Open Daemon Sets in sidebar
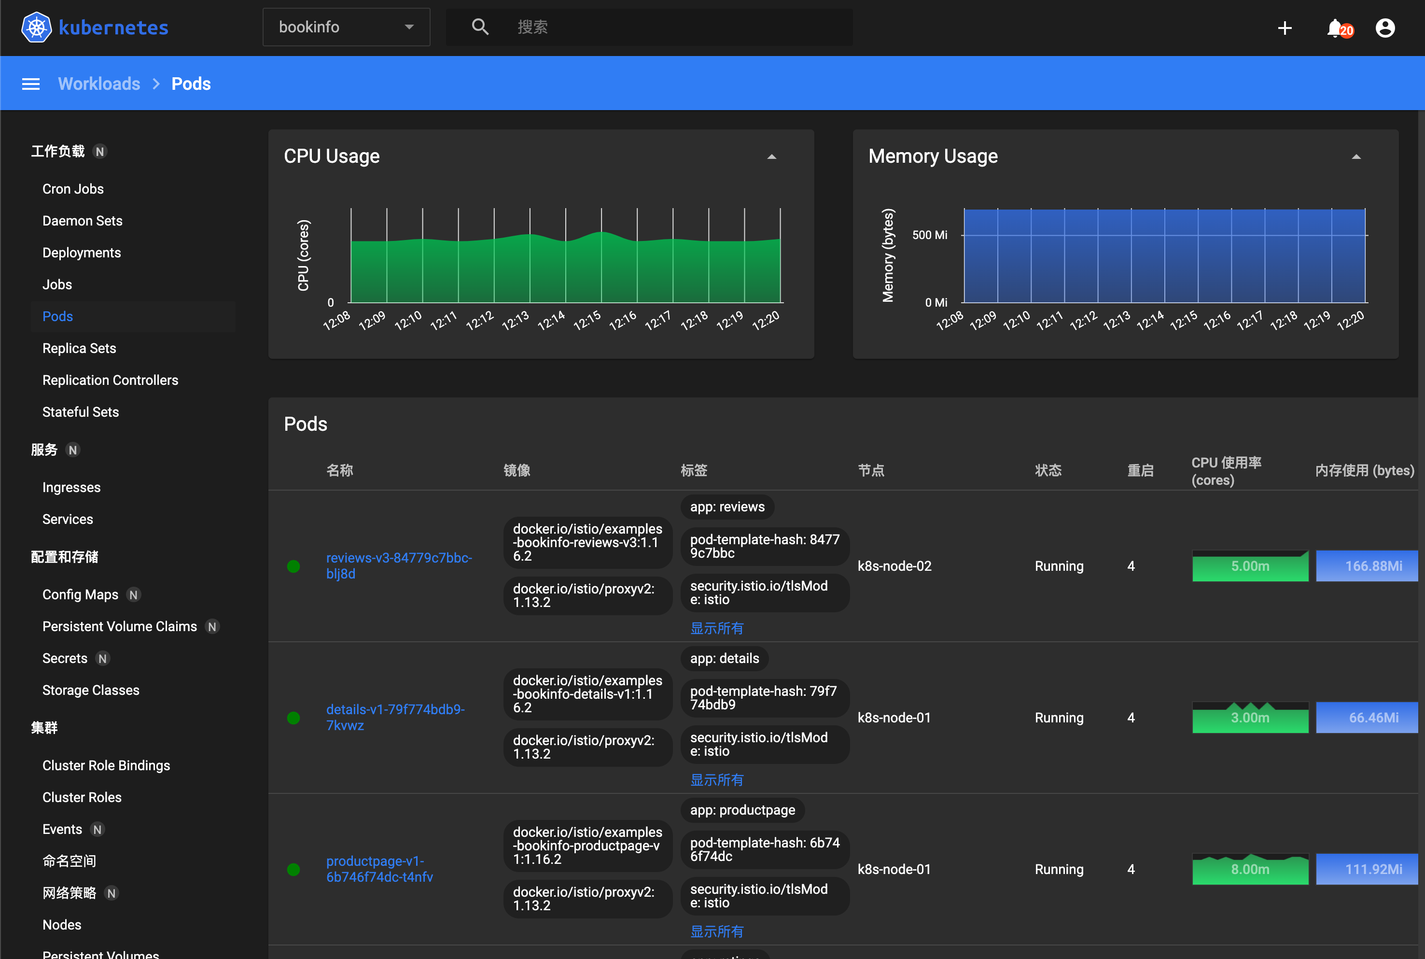Viewport: 1425px width, 959px height. click(83, 221)
